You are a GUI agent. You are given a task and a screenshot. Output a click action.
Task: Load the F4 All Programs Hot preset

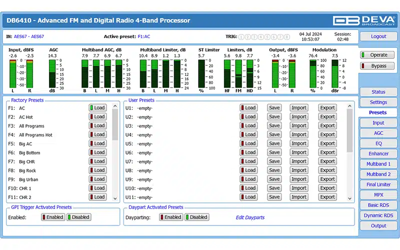tap(97, 134)
